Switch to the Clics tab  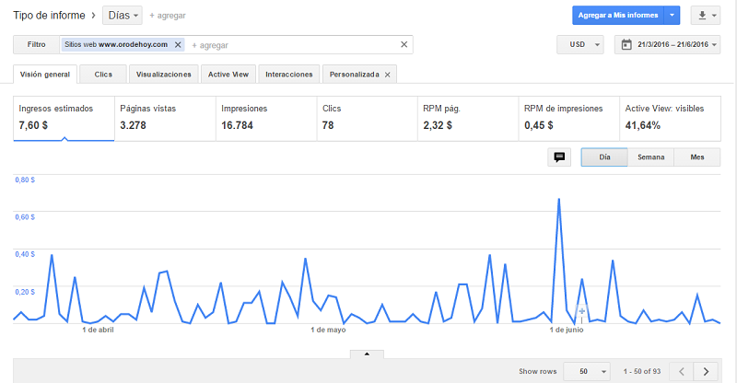pos(103,75)
